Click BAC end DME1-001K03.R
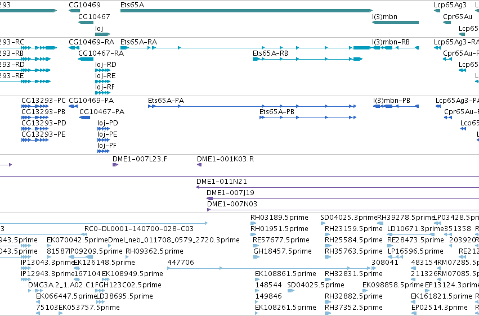Image resolution: width=479 pixels, height=316 pixels. coord(226,159)
